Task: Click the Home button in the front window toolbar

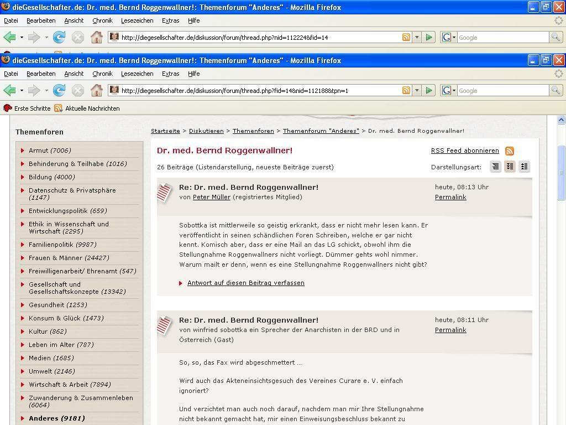Action: pos(96,90)
